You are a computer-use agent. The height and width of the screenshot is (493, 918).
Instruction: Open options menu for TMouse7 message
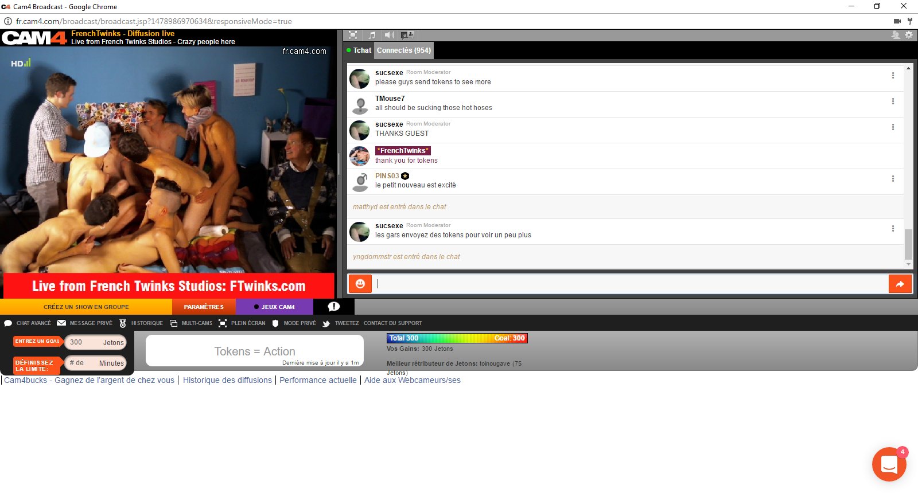click(x=893, y=101)
